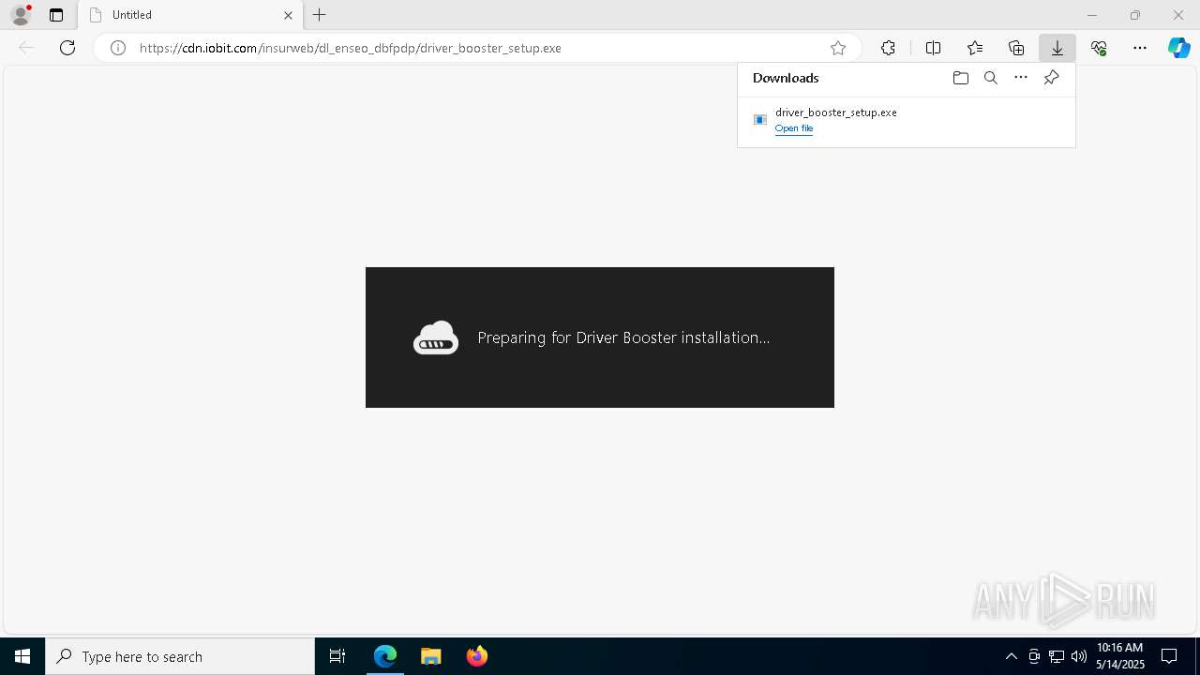Click the address bar URL field

click(x=478, y=48)
